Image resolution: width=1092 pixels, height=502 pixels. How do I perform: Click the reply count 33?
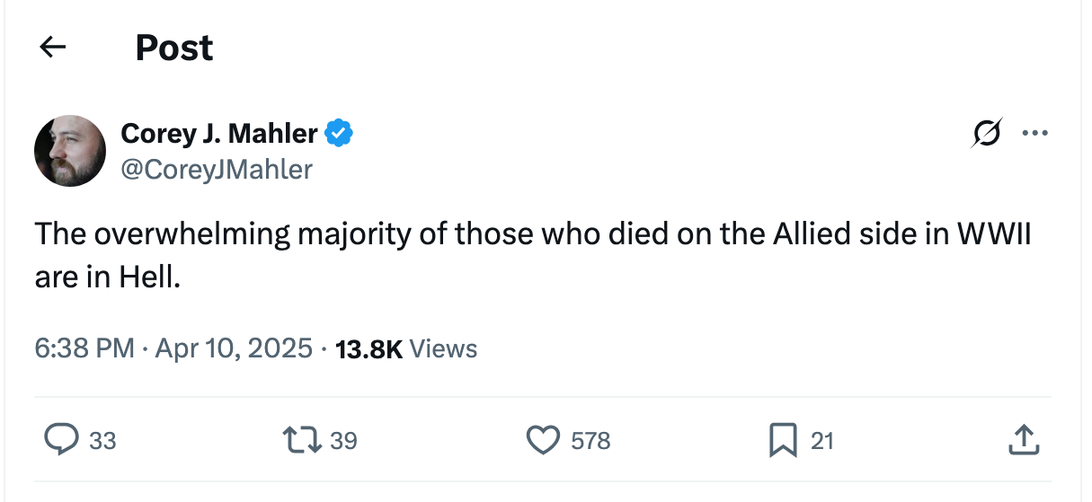click(x=102, y=441)
